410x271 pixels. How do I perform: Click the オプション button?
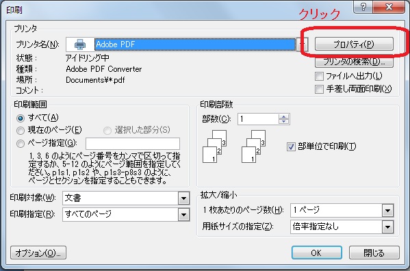38,253
